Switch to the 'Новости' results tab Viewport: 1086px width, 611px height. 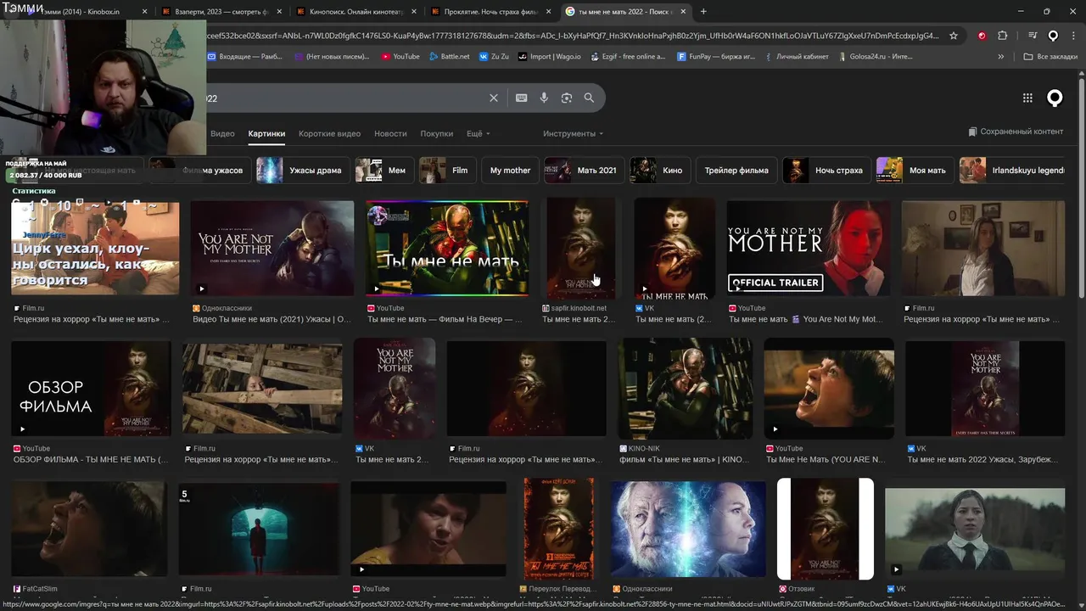(x=390, y=133)
